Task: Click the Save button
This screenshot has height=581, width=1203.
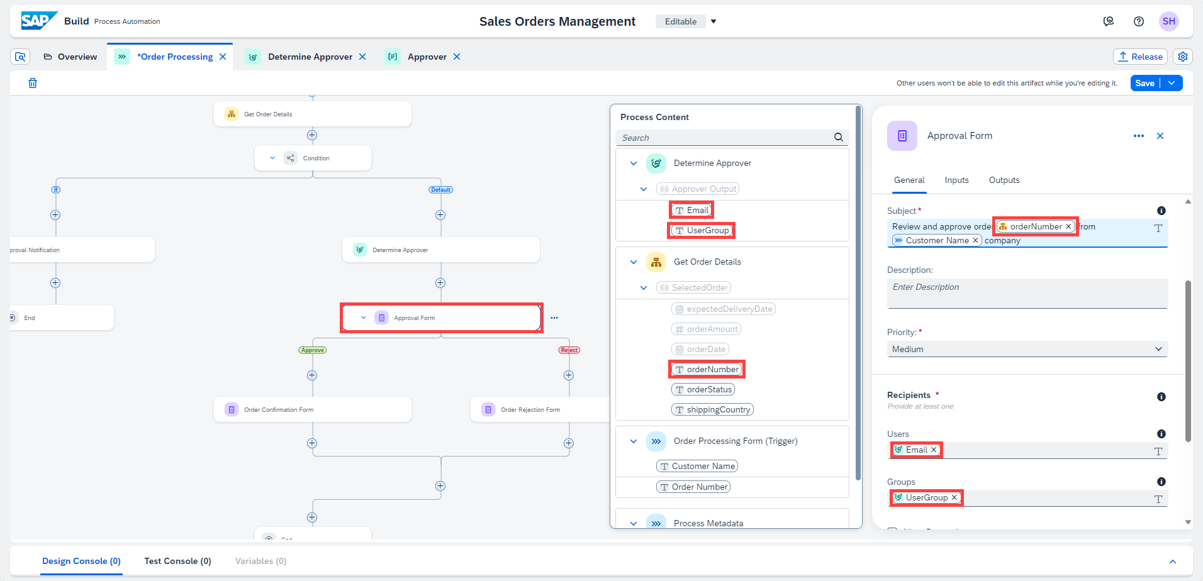Action: tap(1145, 83)
